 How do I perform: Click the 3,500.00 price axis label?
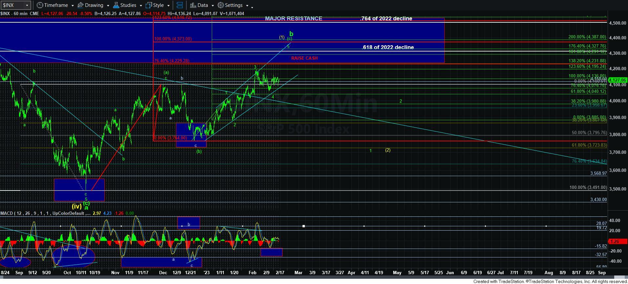tap(618, 189)
